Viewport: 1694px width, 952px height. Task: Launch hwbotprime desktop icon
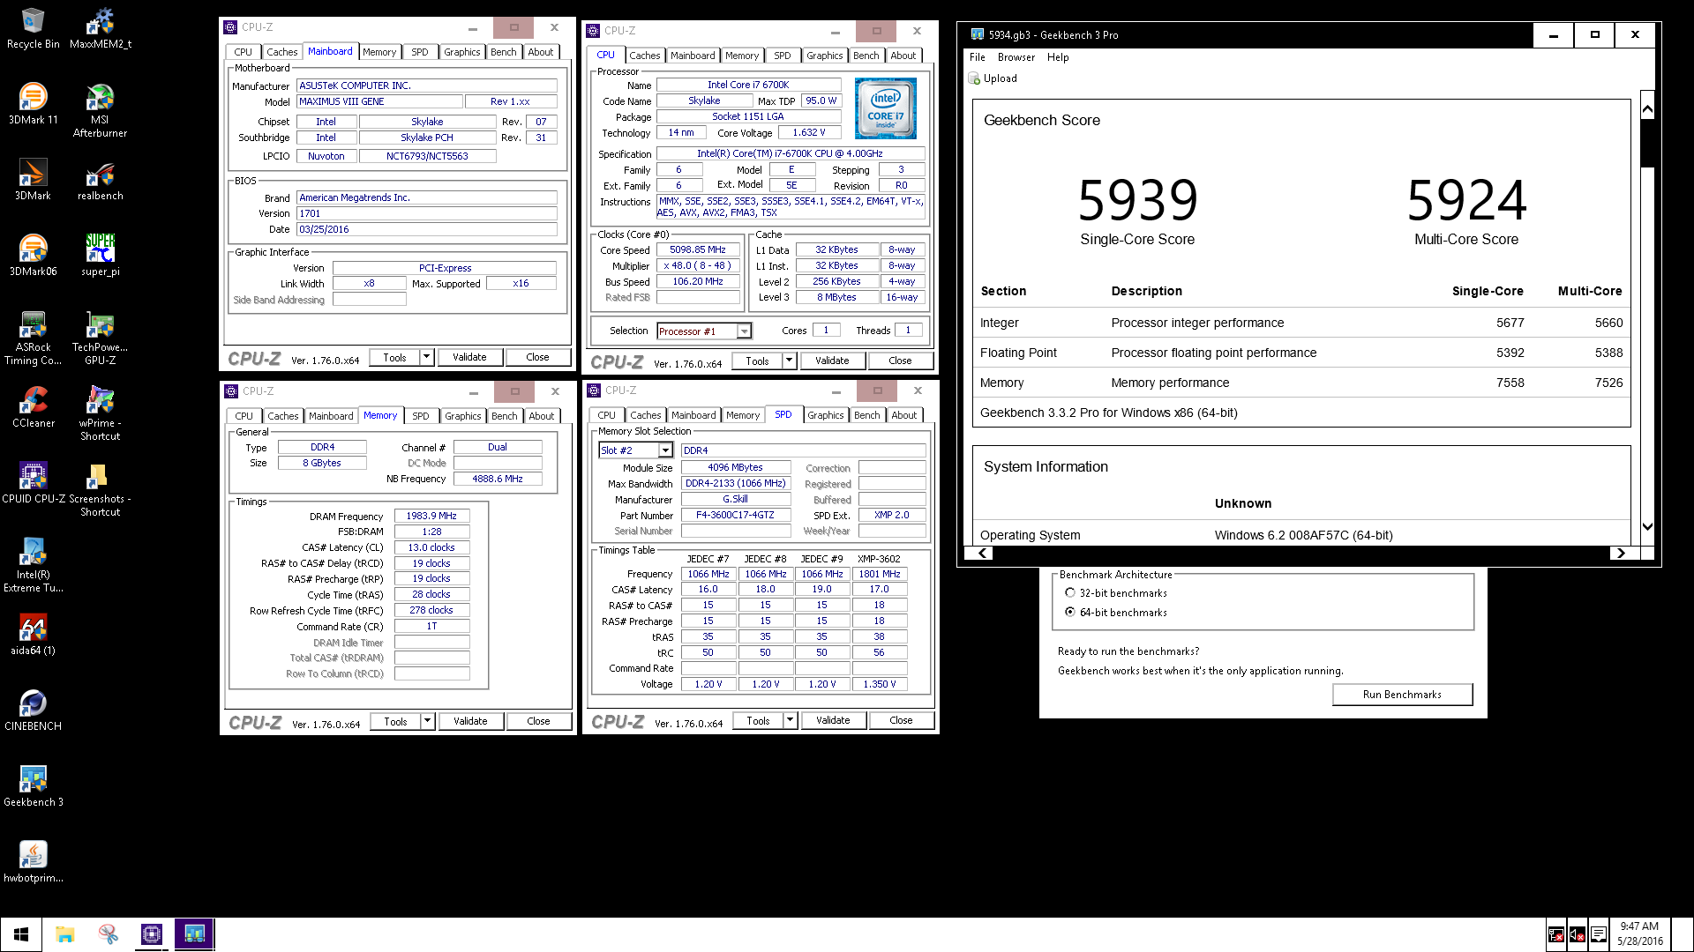coord(33,862)
